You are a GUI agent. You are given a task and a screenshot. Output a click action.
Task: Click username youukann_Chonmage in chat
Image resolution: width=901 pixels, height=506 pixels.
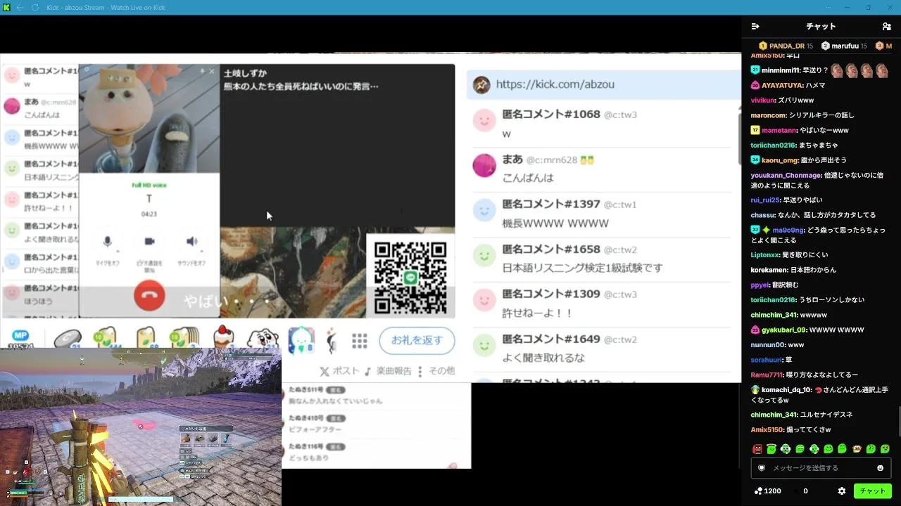tap(786, 176)
